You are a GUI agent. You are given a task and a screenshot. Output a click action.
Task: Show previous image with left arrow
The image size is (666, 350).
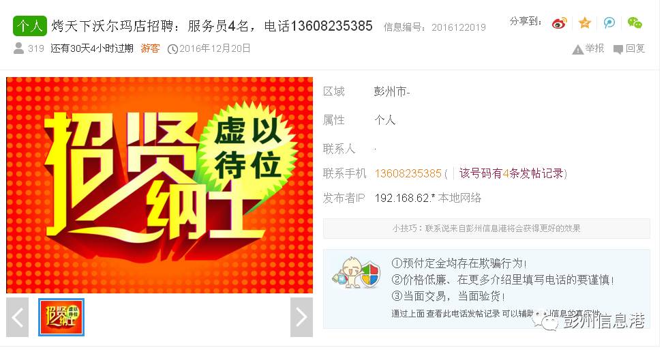[x=18, y=317]
